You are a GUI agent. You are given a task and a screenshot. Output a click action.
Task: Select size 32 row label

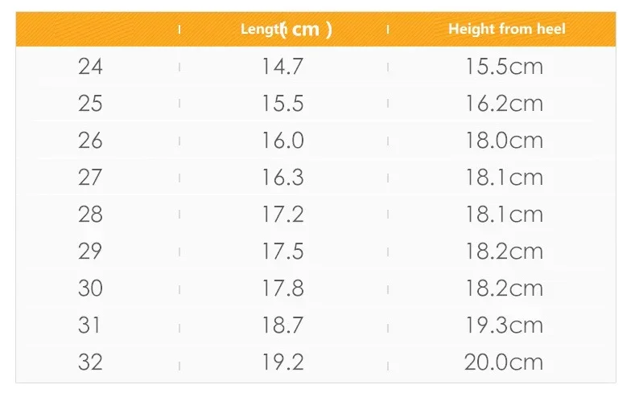(x=90, y=362)
